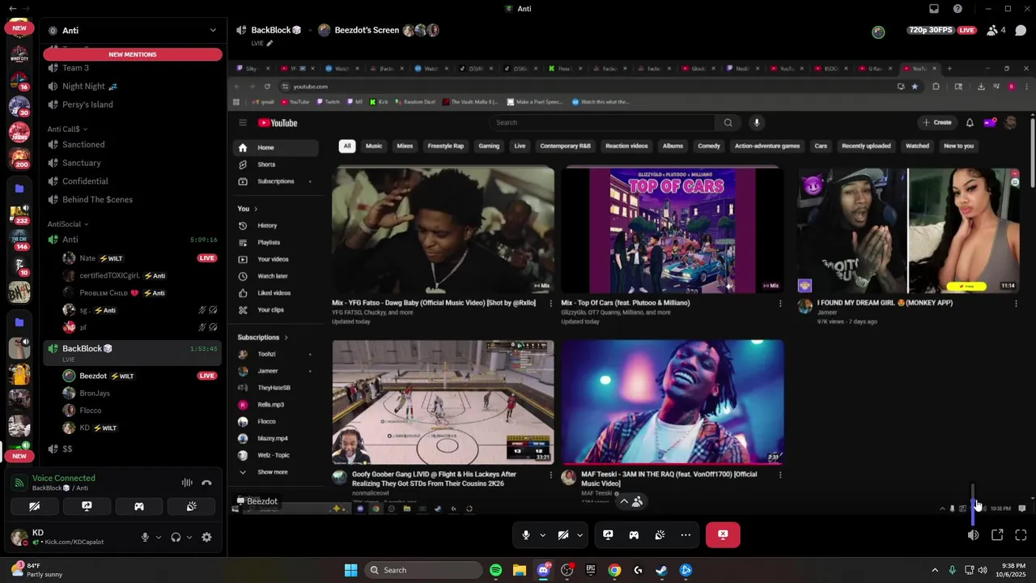Click the share screen button in voice panel
This screenshot has height=583, width=1036.
click(x=87, y=506)
